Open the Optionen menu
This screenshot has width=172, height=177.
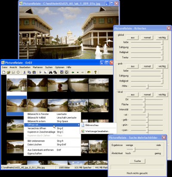click(x=60, y=67)
